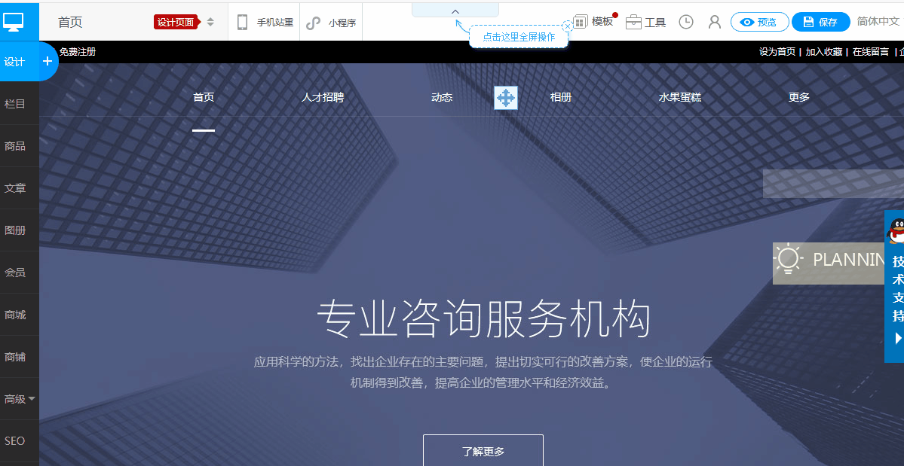
Task: Open the 模板 templates icon
Action: click(x=580, y=22)
